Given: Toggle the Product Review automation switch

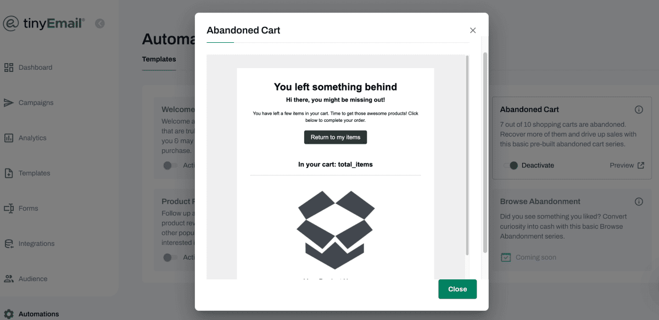Looking at the screenshot, I should pos(170,257).
